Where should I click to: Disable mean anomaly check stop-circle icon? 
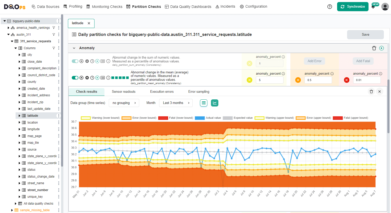click(x=81, y=78)
